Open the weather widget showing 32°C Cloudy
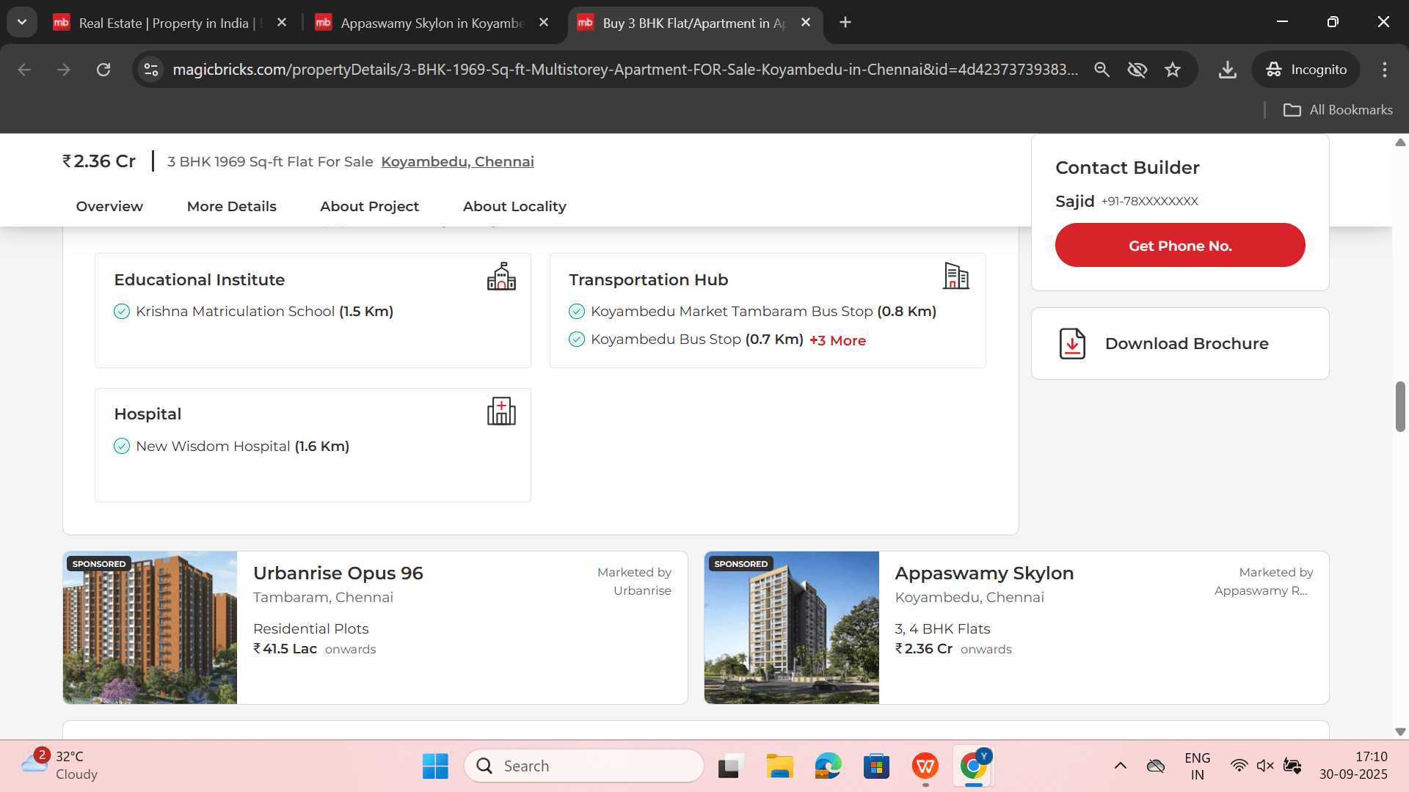This screenshot has width=1409, height=792. [x=60, y=765]
